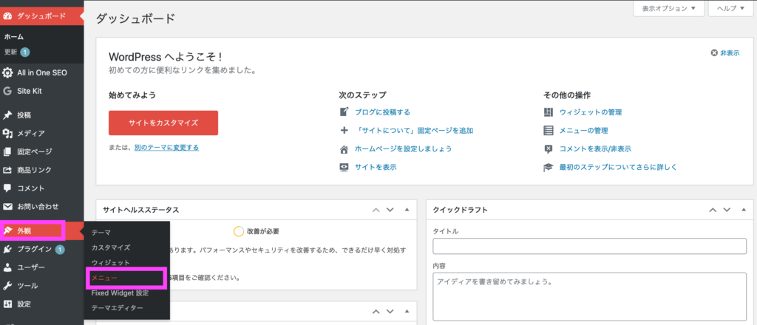Click the お問い合わせ envelope icon

7,206
